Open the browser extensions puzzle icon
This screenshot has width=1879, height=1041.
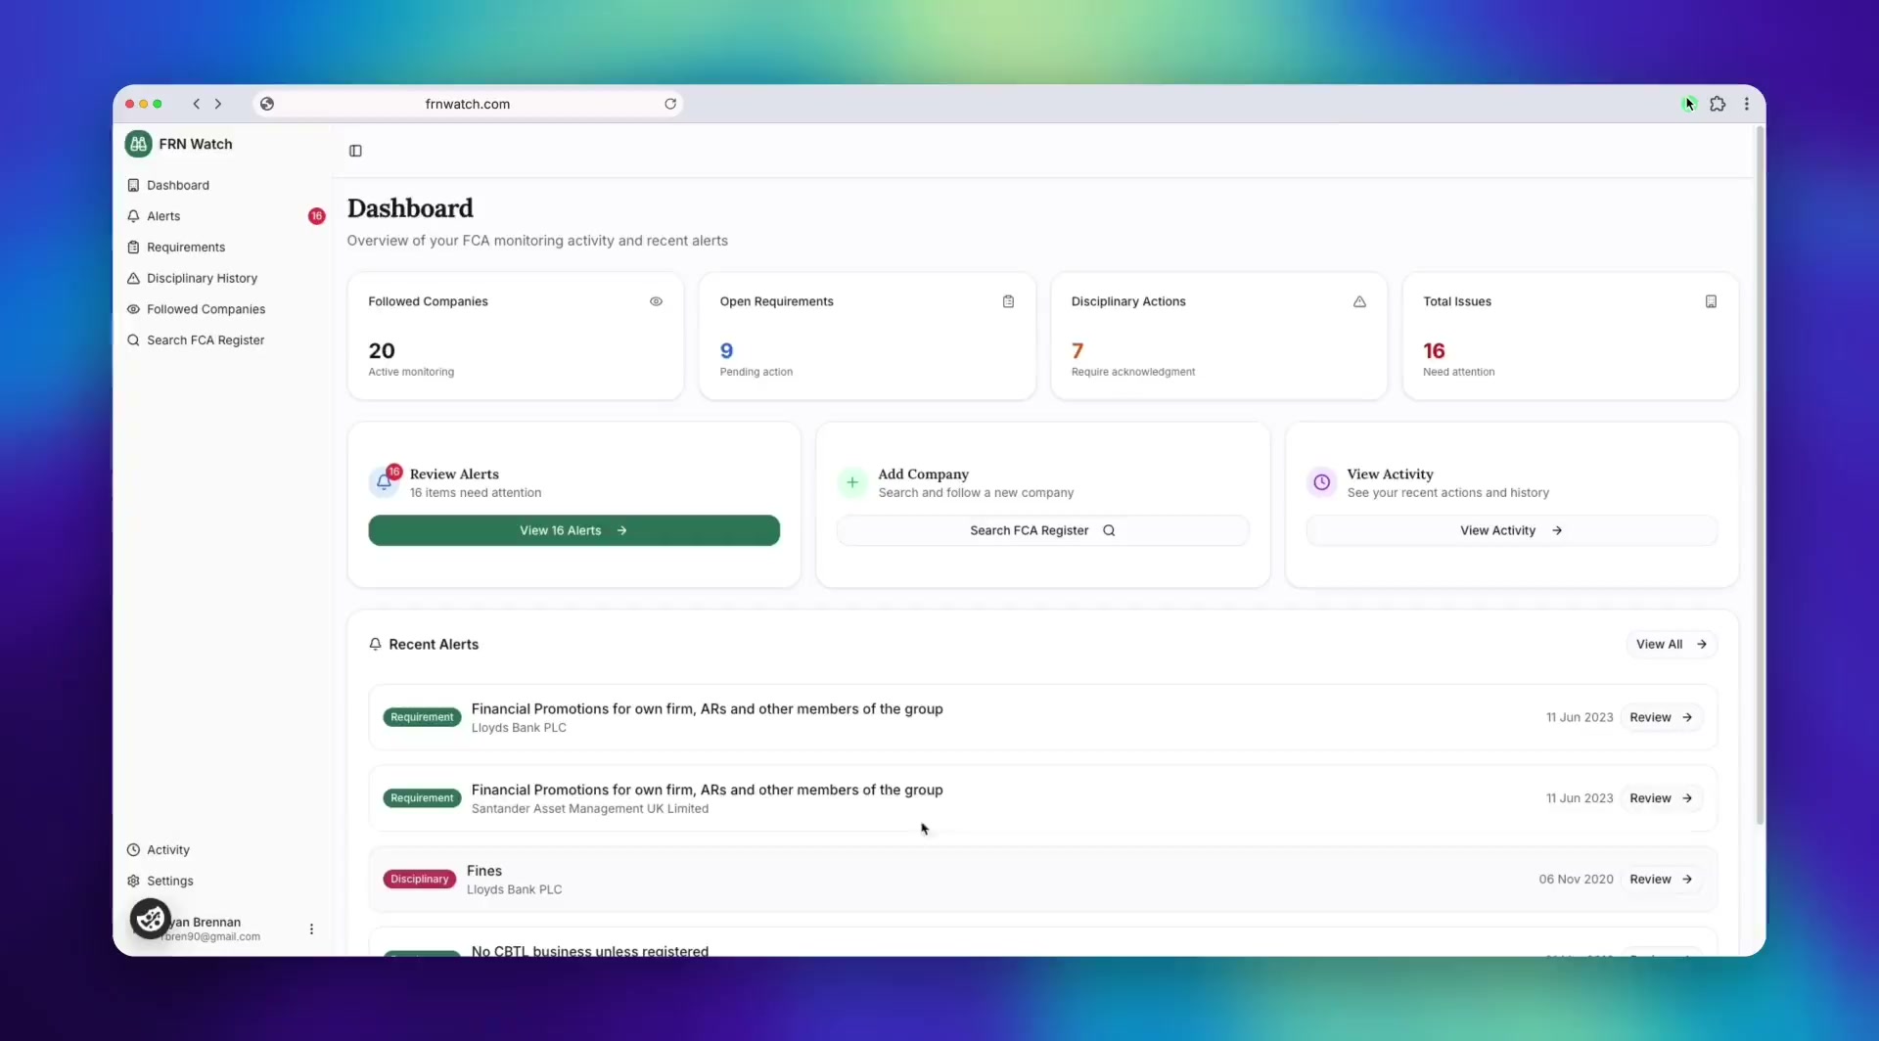click(x=1719, y=104)
